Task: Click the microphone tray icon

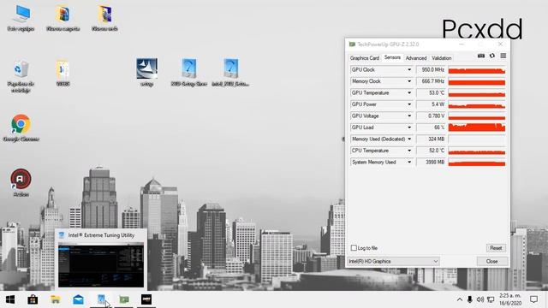Action: (x=470, y=299)
